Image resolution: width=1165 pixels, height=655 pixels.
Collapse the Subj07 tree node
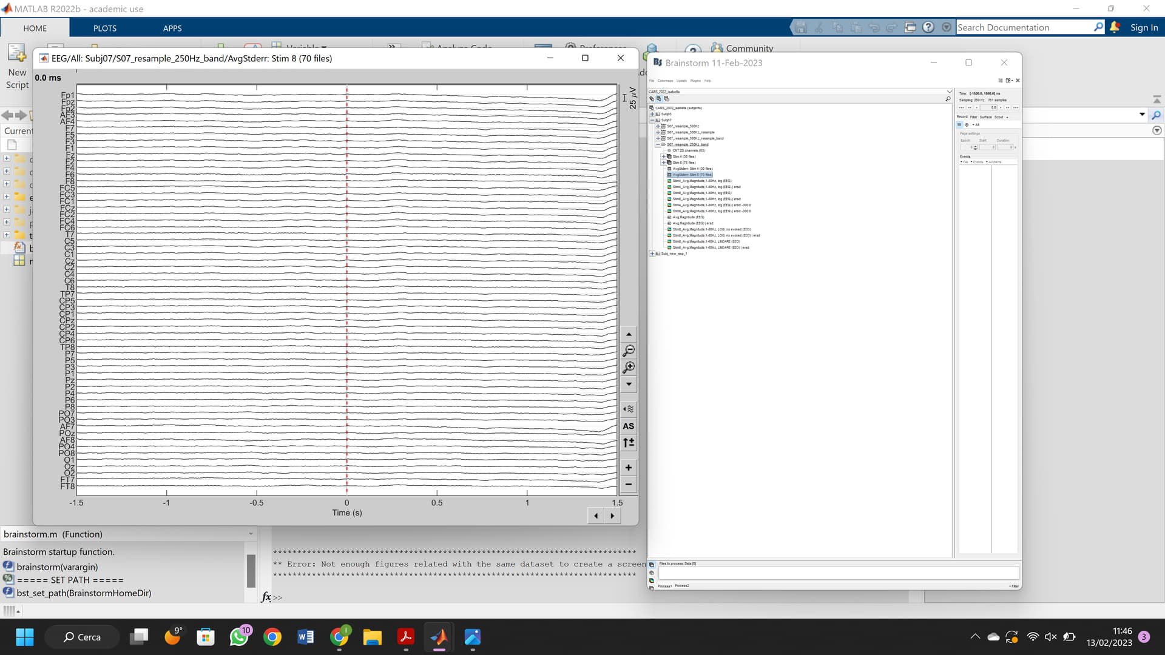click(x=652, y=120)
